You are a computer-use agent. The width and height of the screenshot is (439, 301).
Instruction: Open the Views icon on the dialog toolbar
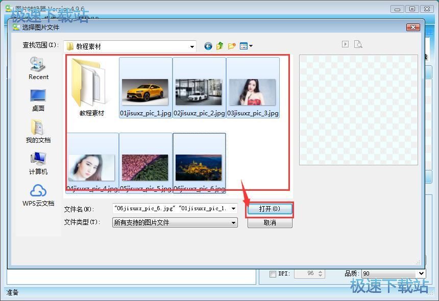point(243,45)
